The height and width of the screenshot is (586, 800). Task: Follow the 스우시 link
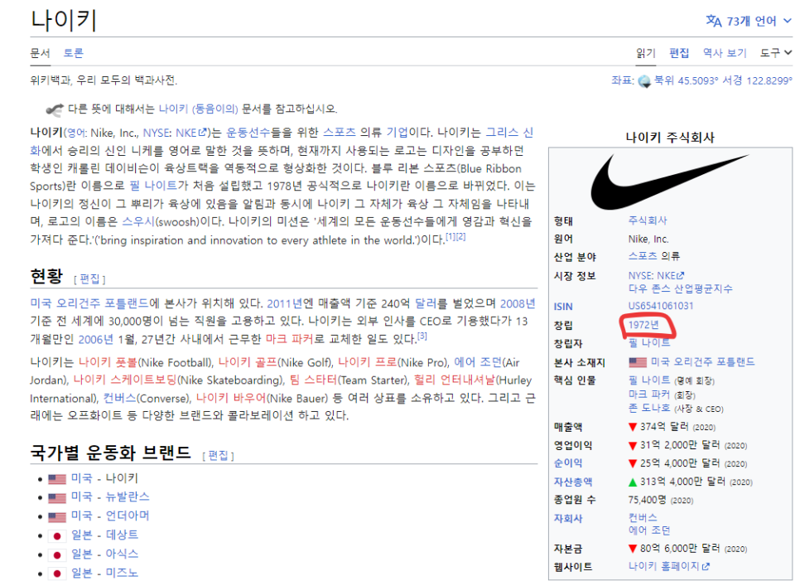[x=137, y=221]
